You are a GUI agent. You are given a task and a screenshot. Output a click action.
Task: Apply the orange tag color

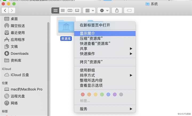(89, 94)
